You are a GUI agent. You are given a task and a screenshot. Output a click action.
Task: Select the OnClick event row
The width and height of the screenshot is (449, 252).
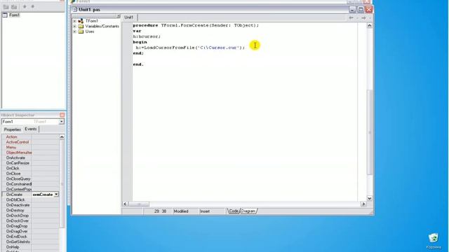[31, 168]
